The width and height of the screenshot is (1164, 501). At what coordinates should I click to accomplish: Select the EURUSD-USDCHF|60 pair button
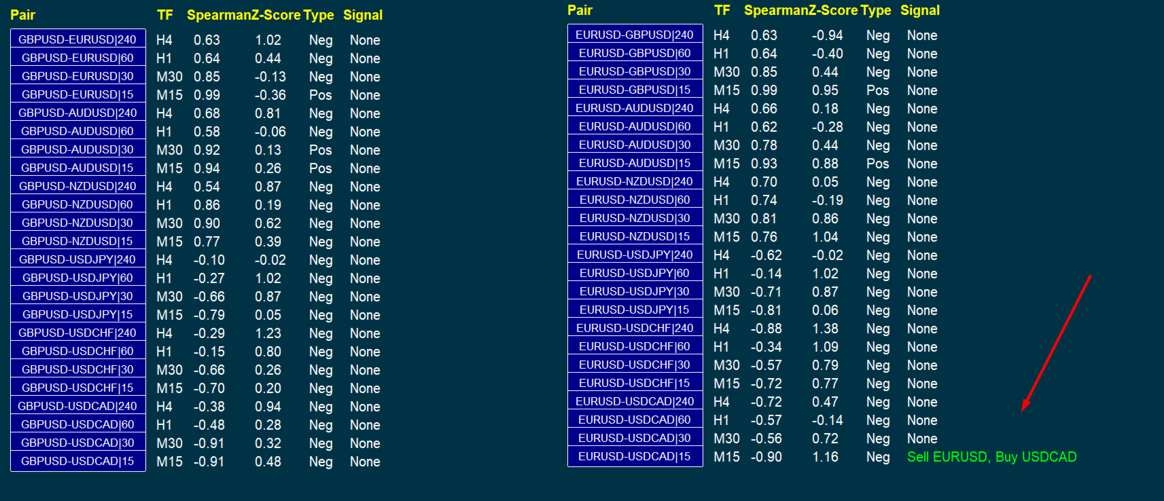pos(635,346)
